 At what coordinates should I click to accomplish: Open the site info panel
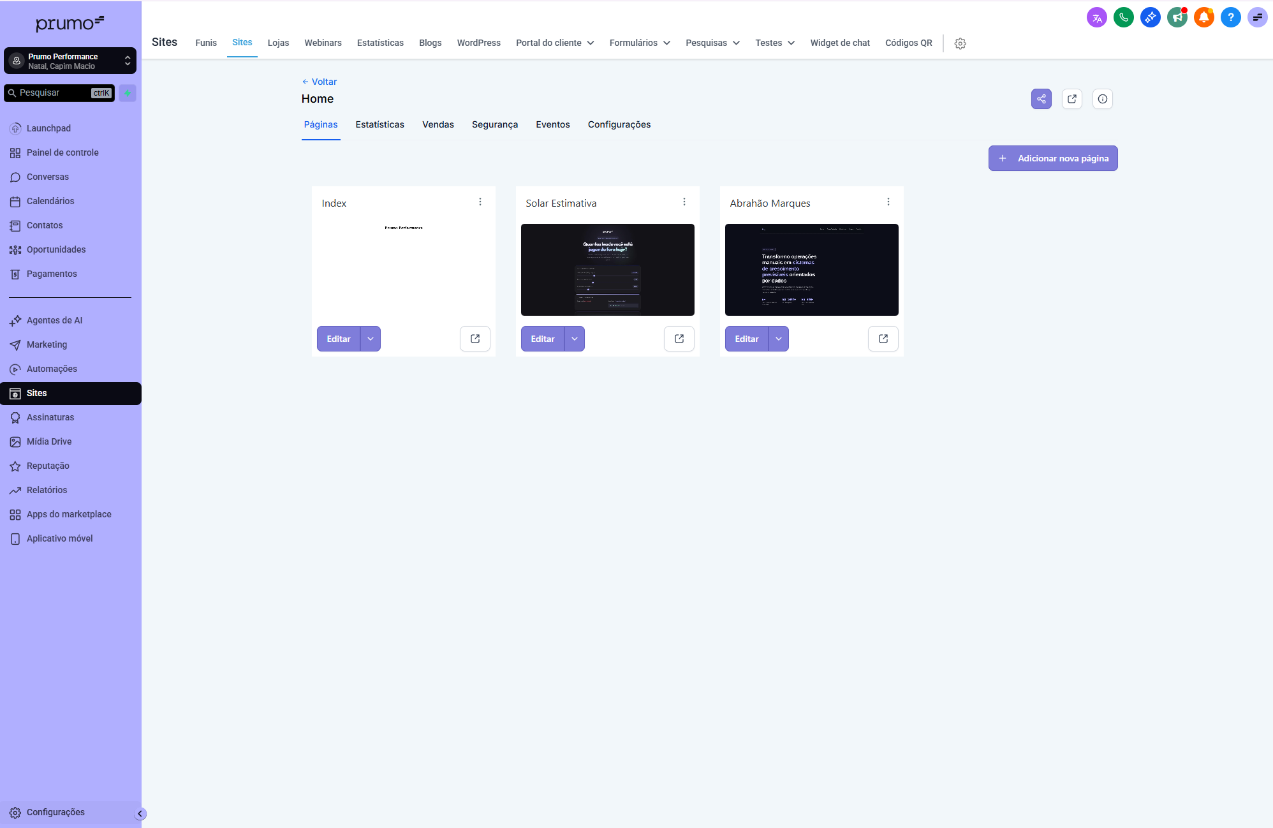(1103, 99)
